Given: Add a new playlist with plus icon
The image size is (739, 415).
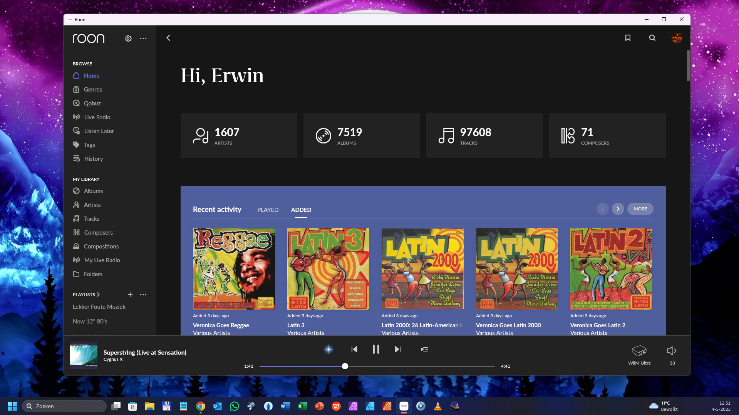Looking at the screenshot, I should point(130,295).
